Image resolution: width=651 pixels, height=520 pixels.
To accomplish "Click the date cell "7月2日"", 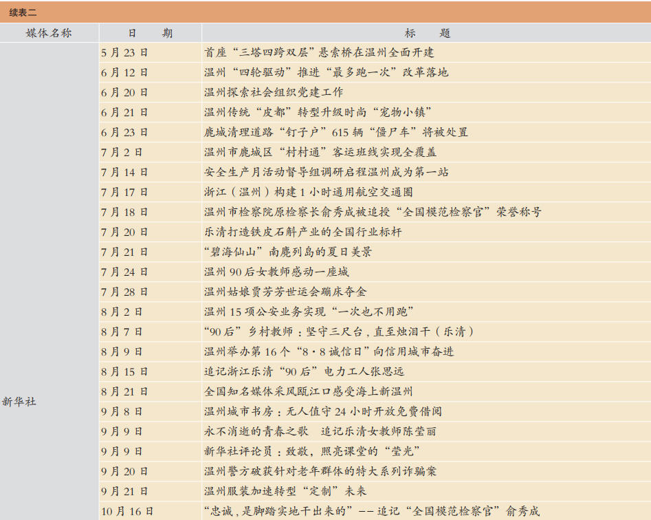I will tap(122, 153).
